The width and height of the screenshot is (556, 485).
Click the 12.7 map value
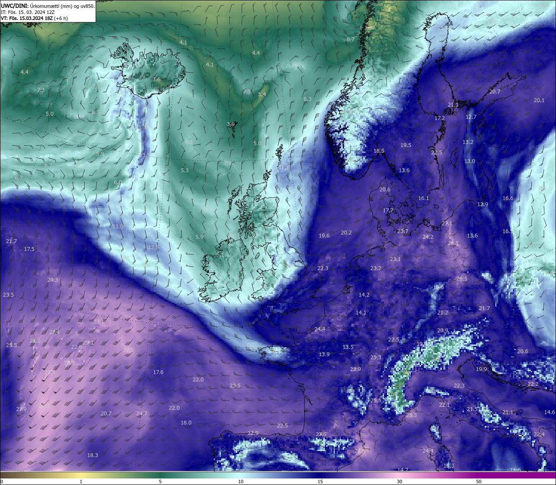click(x=471, y=117)
